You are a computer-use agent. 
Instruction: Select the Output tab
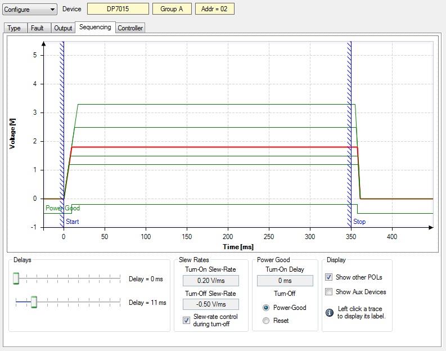63,28
